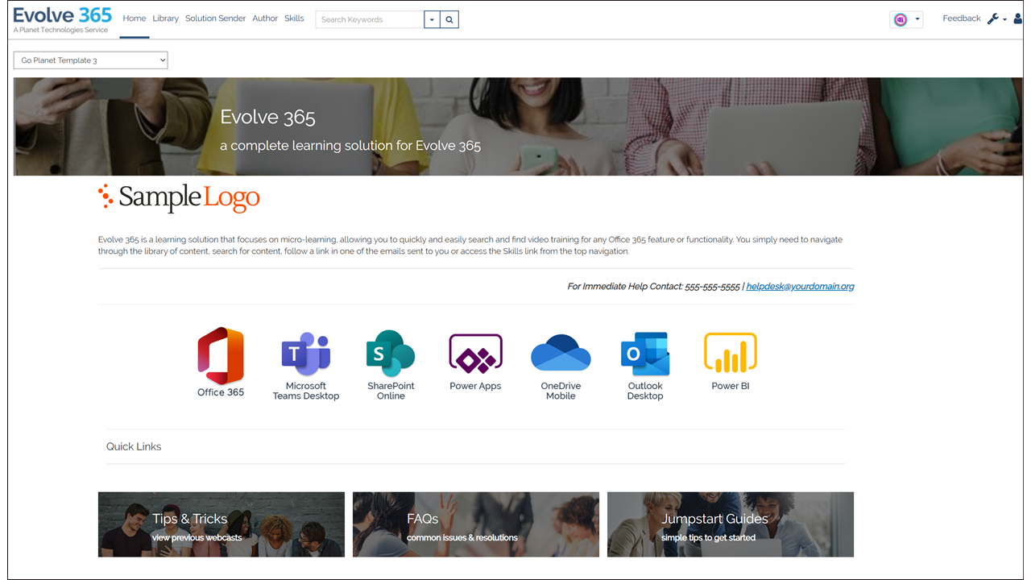Open the Library menu item
1031x580 pixels.
tap(166, 19)
